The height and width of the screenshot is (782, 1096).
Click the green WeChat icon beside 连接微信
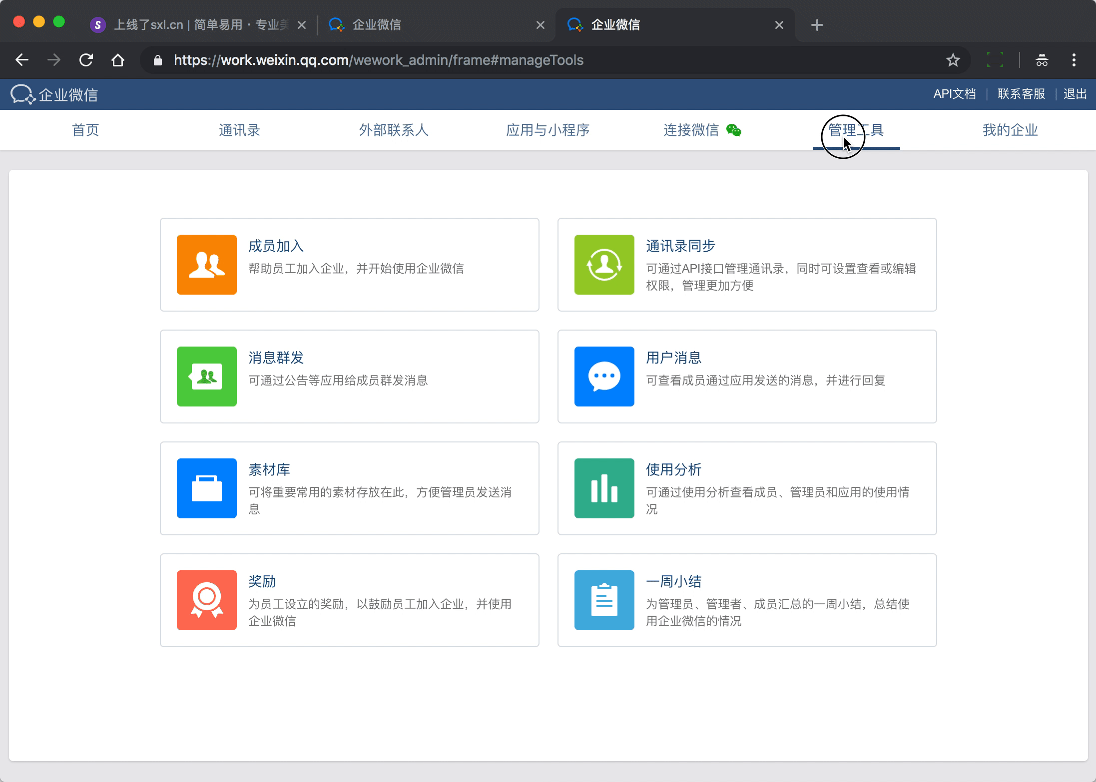coord(733,130)
